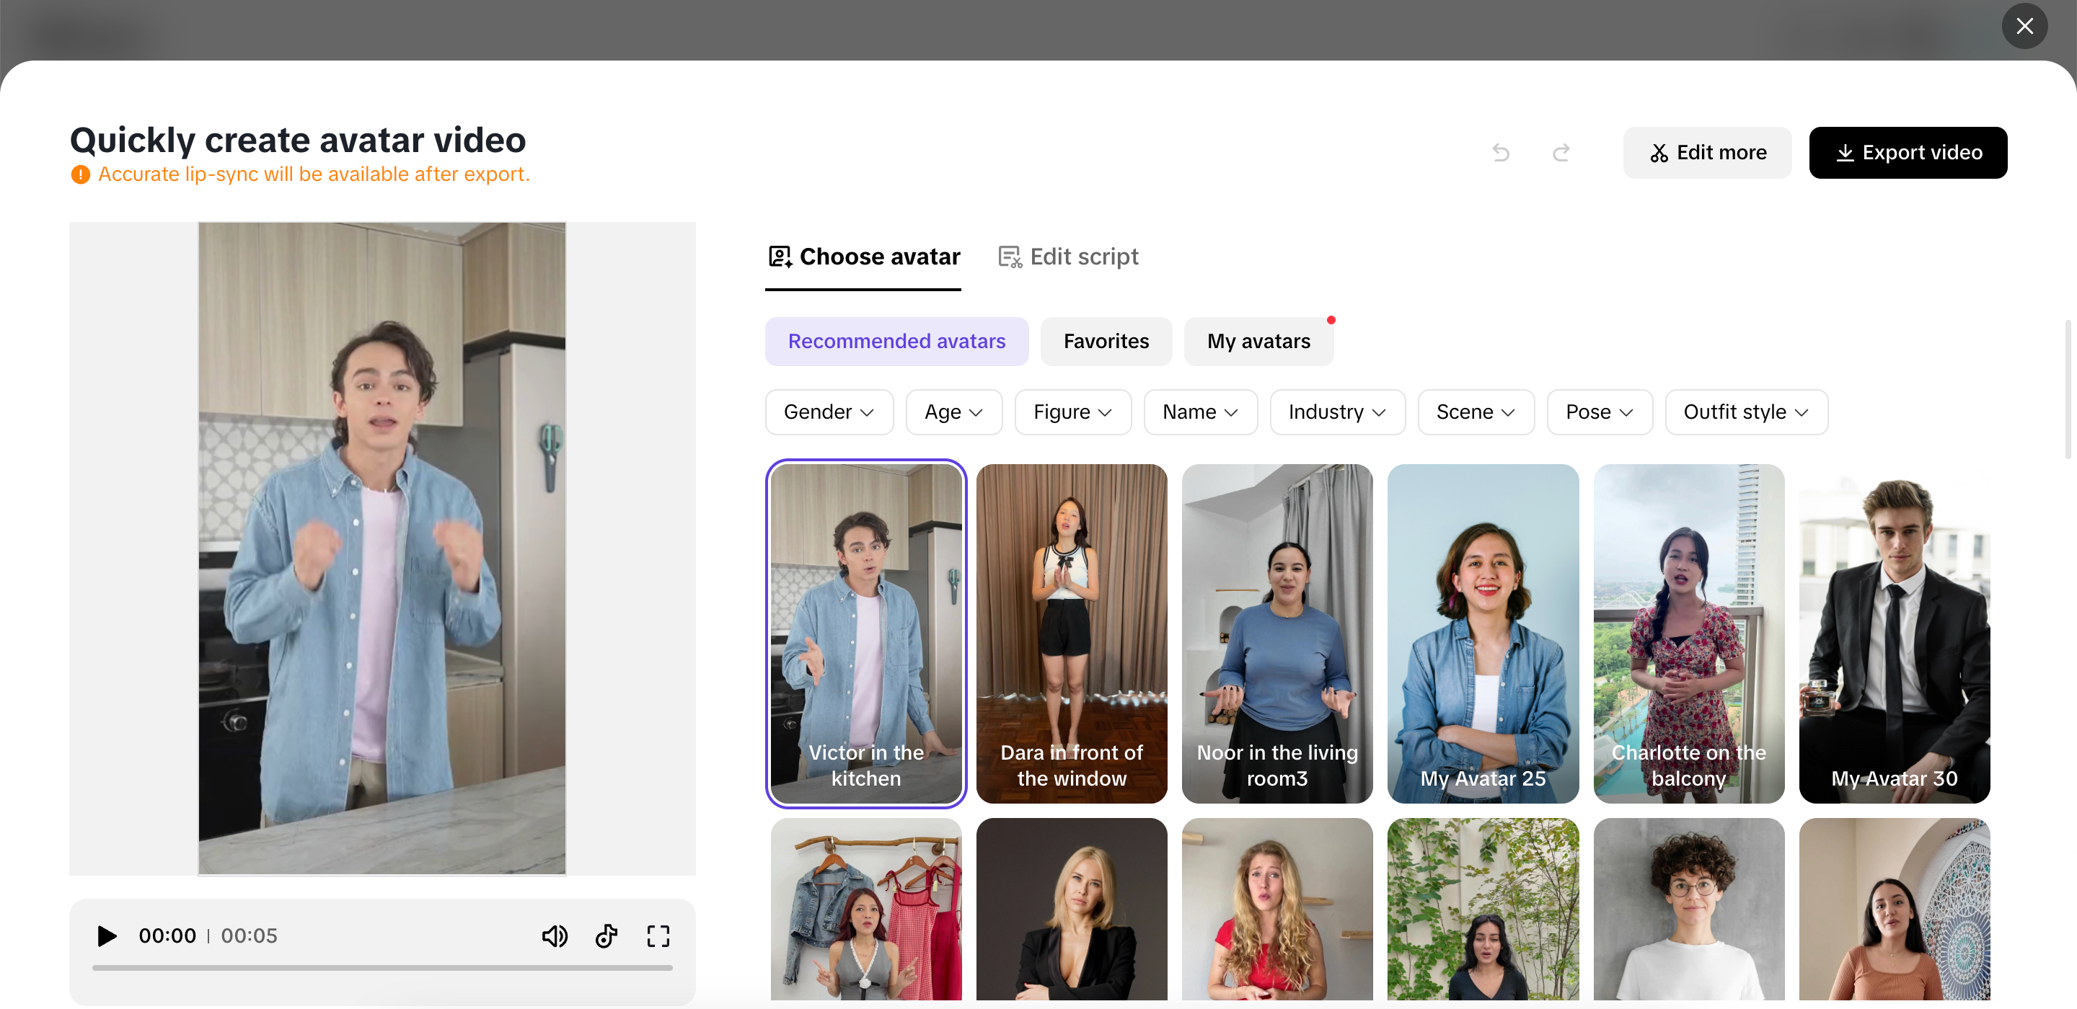Undo the last change

click(x=1501, y=152)
